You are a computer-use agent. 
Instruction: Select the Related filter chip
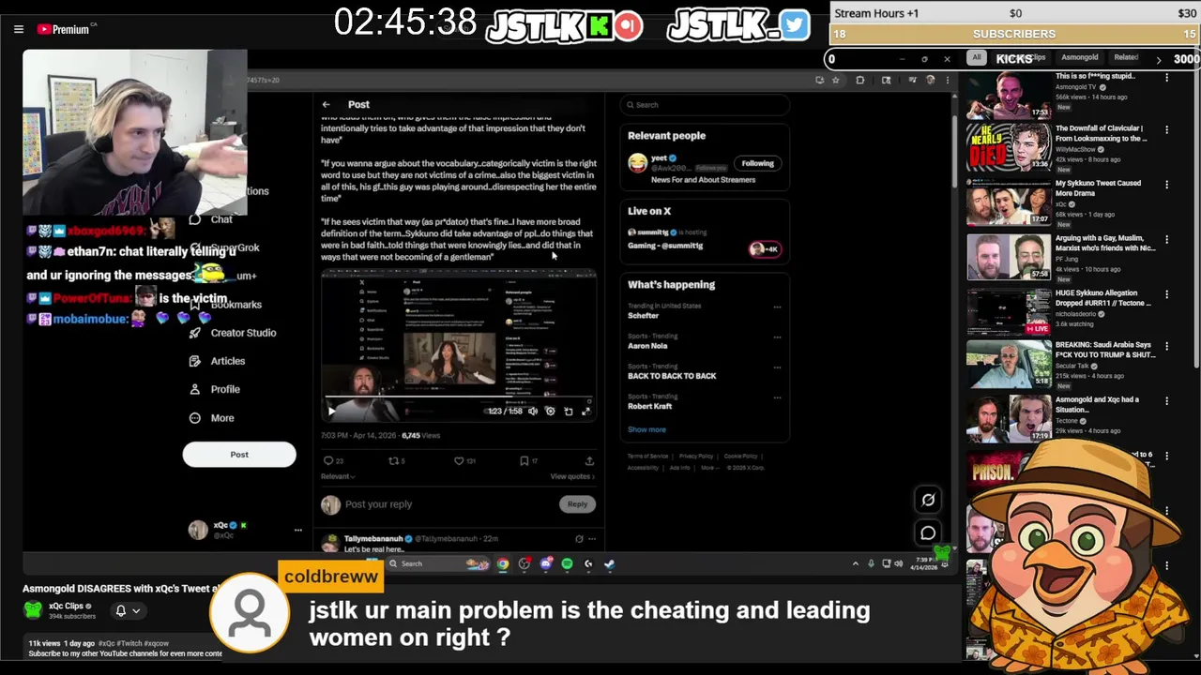1126,58
